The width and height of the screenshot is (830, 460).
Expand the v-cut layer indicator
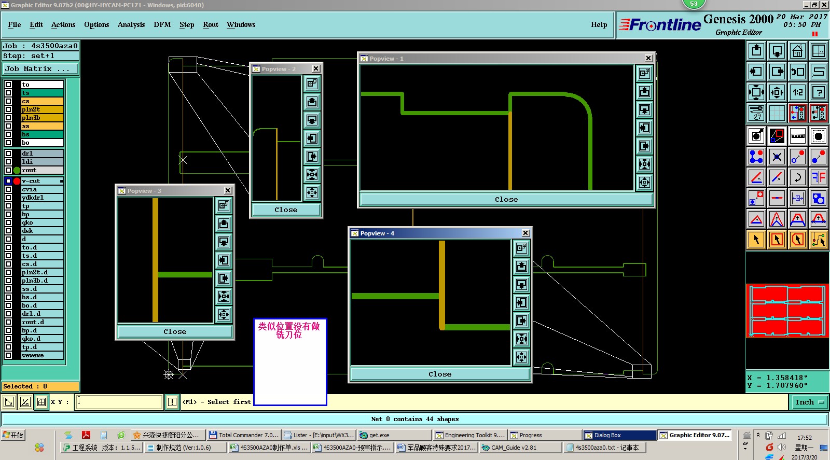point(61,181)
